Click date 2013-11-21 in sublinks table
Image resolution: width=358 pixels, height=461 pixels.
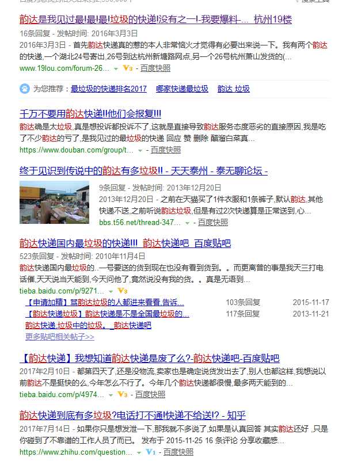click(x=311, y=314)
